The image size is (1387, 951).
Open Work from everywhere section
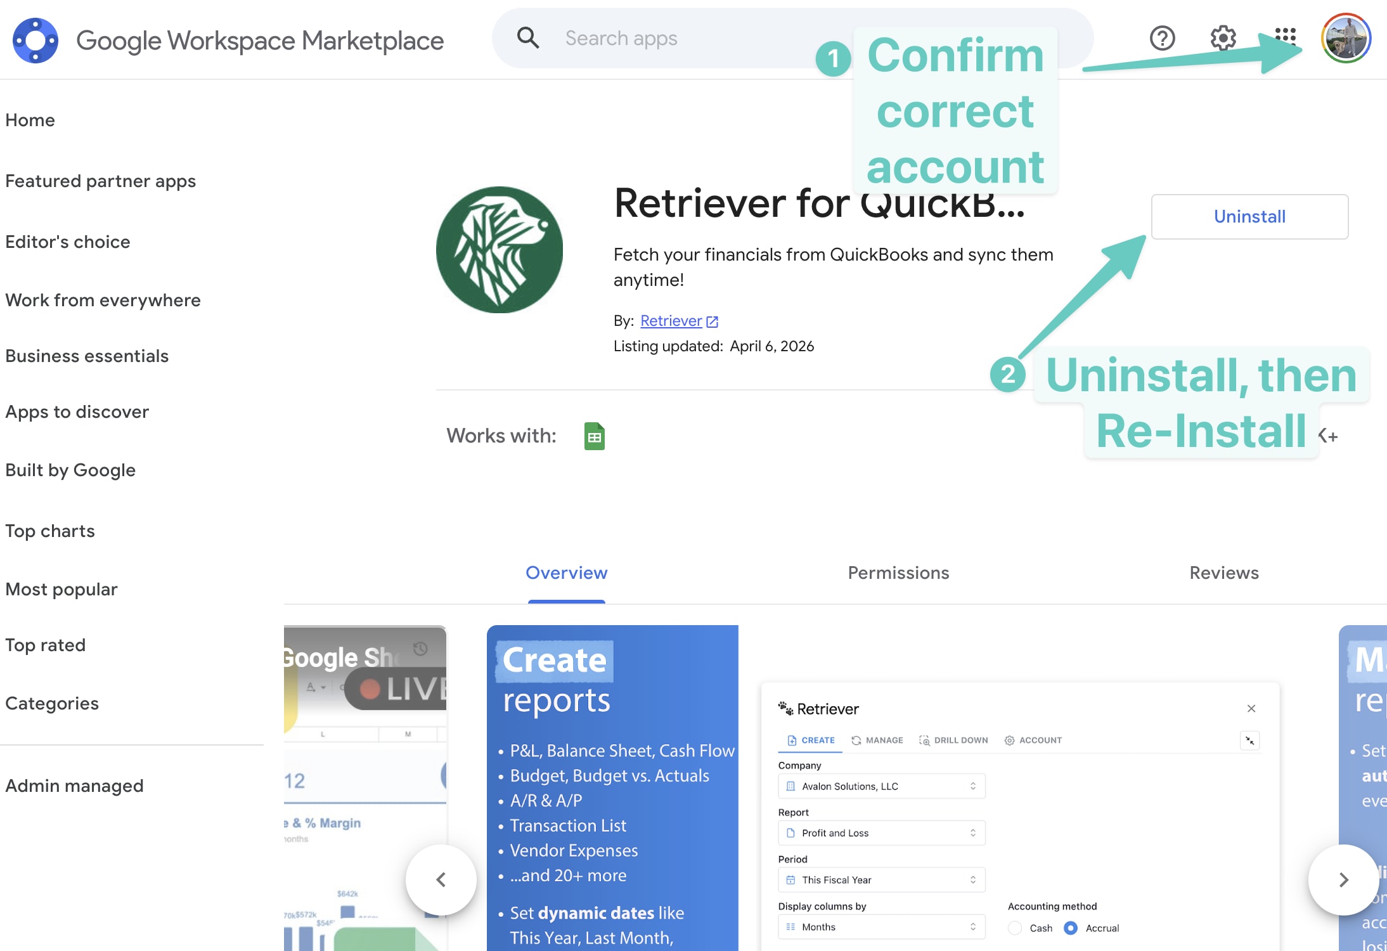103,300
